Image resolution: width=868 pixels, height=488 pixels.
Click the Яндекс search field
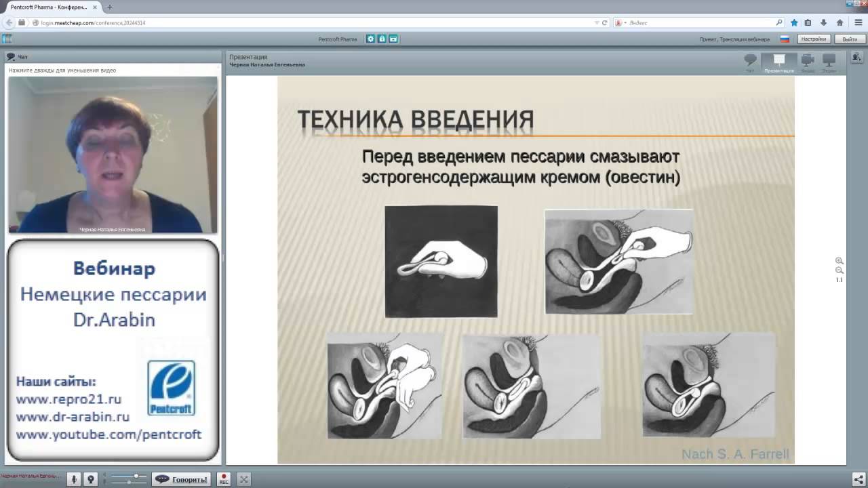[698, 22]
